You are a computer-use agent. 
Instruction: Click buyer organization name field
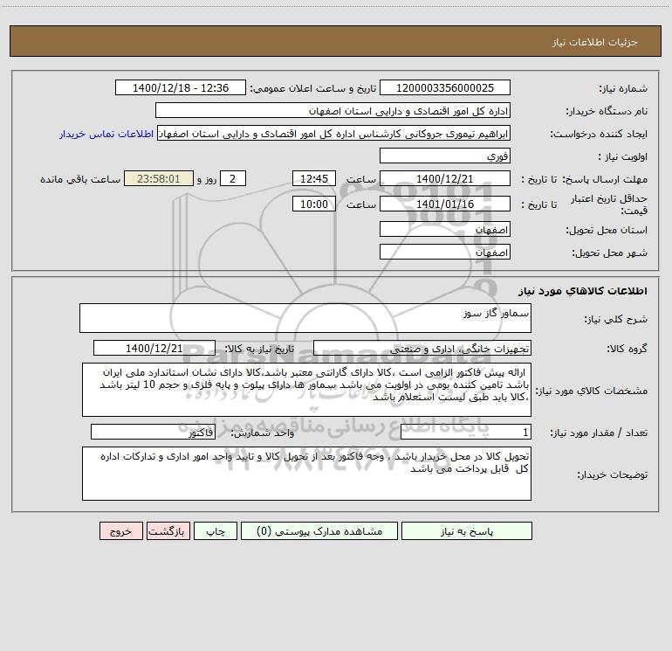(x=333, y=110)
